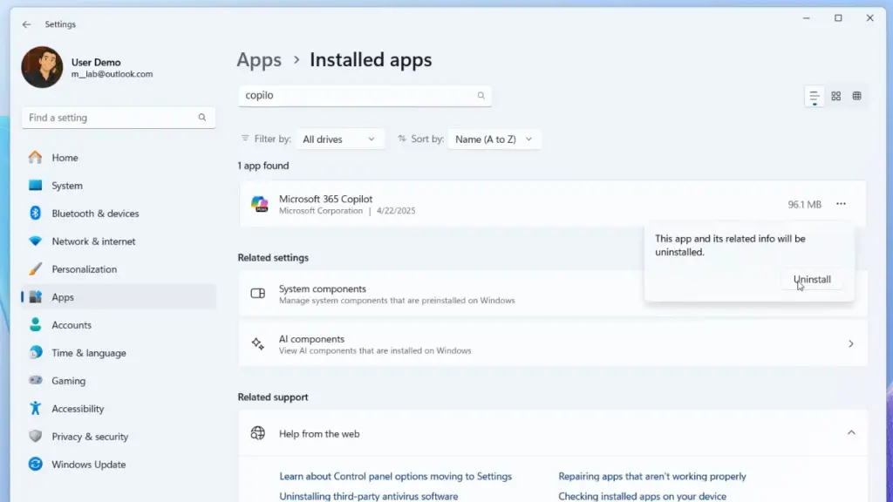The width and height of the screenshot is (893, 502).
Task: Click the Apps breadcrumb link
Action: pyautogui.click(x=259, y=60)
